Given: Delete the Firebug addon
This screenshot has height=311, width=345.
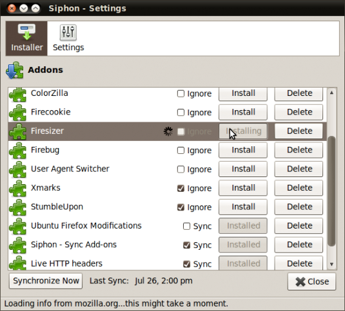Looking at the screenshot, I should pos(299,150).
